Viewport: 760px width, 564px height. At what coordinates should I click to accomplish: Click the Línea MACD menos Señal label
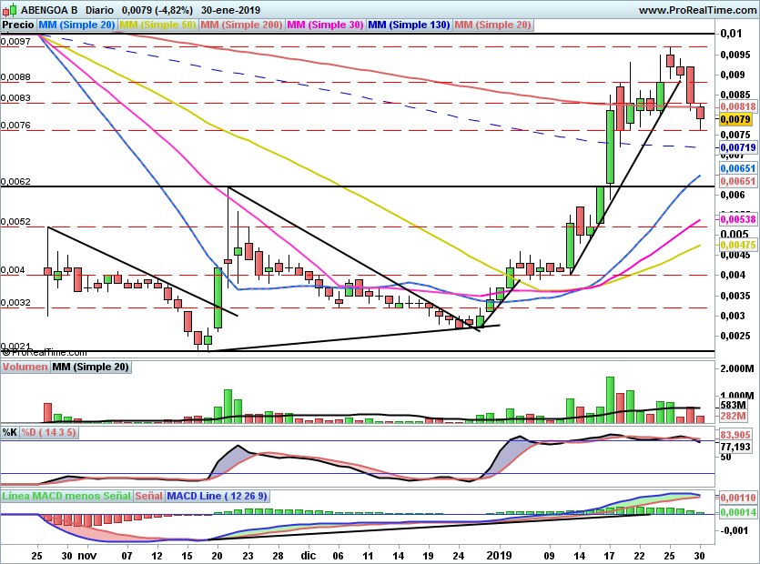point(66,496)
